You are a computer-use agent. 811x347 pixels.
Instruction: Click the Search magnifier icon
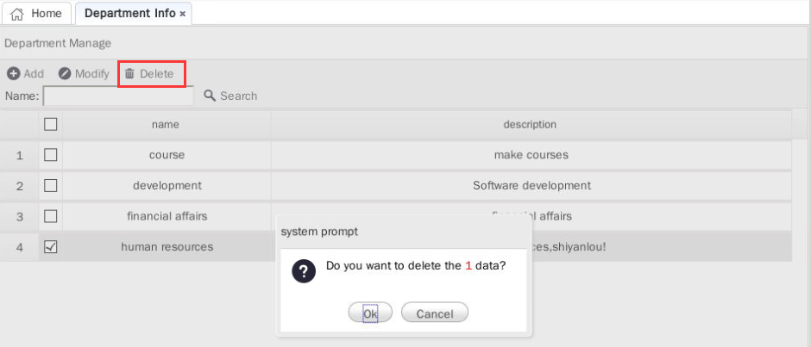[x=210, y=96]
